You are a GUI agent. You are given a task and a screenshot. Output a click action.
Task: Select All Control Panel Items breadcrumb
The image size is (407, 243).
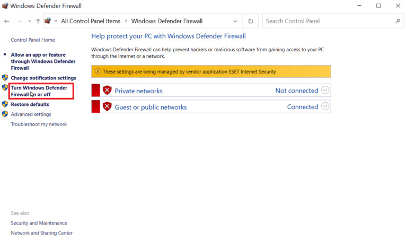coord(91,21)
